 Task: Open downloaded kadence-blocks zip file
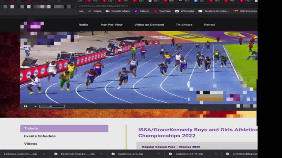click(x=75, y=154)
